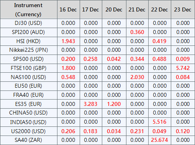Screen dimensions: 195x145
Task: Select the HSI (HKD) value 0.419
Action: (x=159, y=41)
